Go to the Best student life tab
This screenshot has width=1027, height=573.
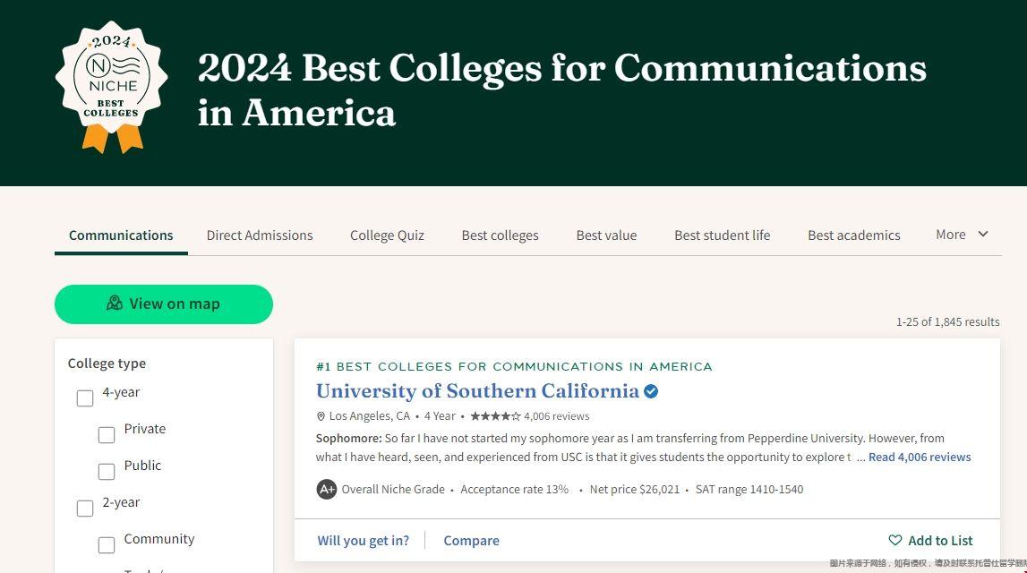pos(722,235)
